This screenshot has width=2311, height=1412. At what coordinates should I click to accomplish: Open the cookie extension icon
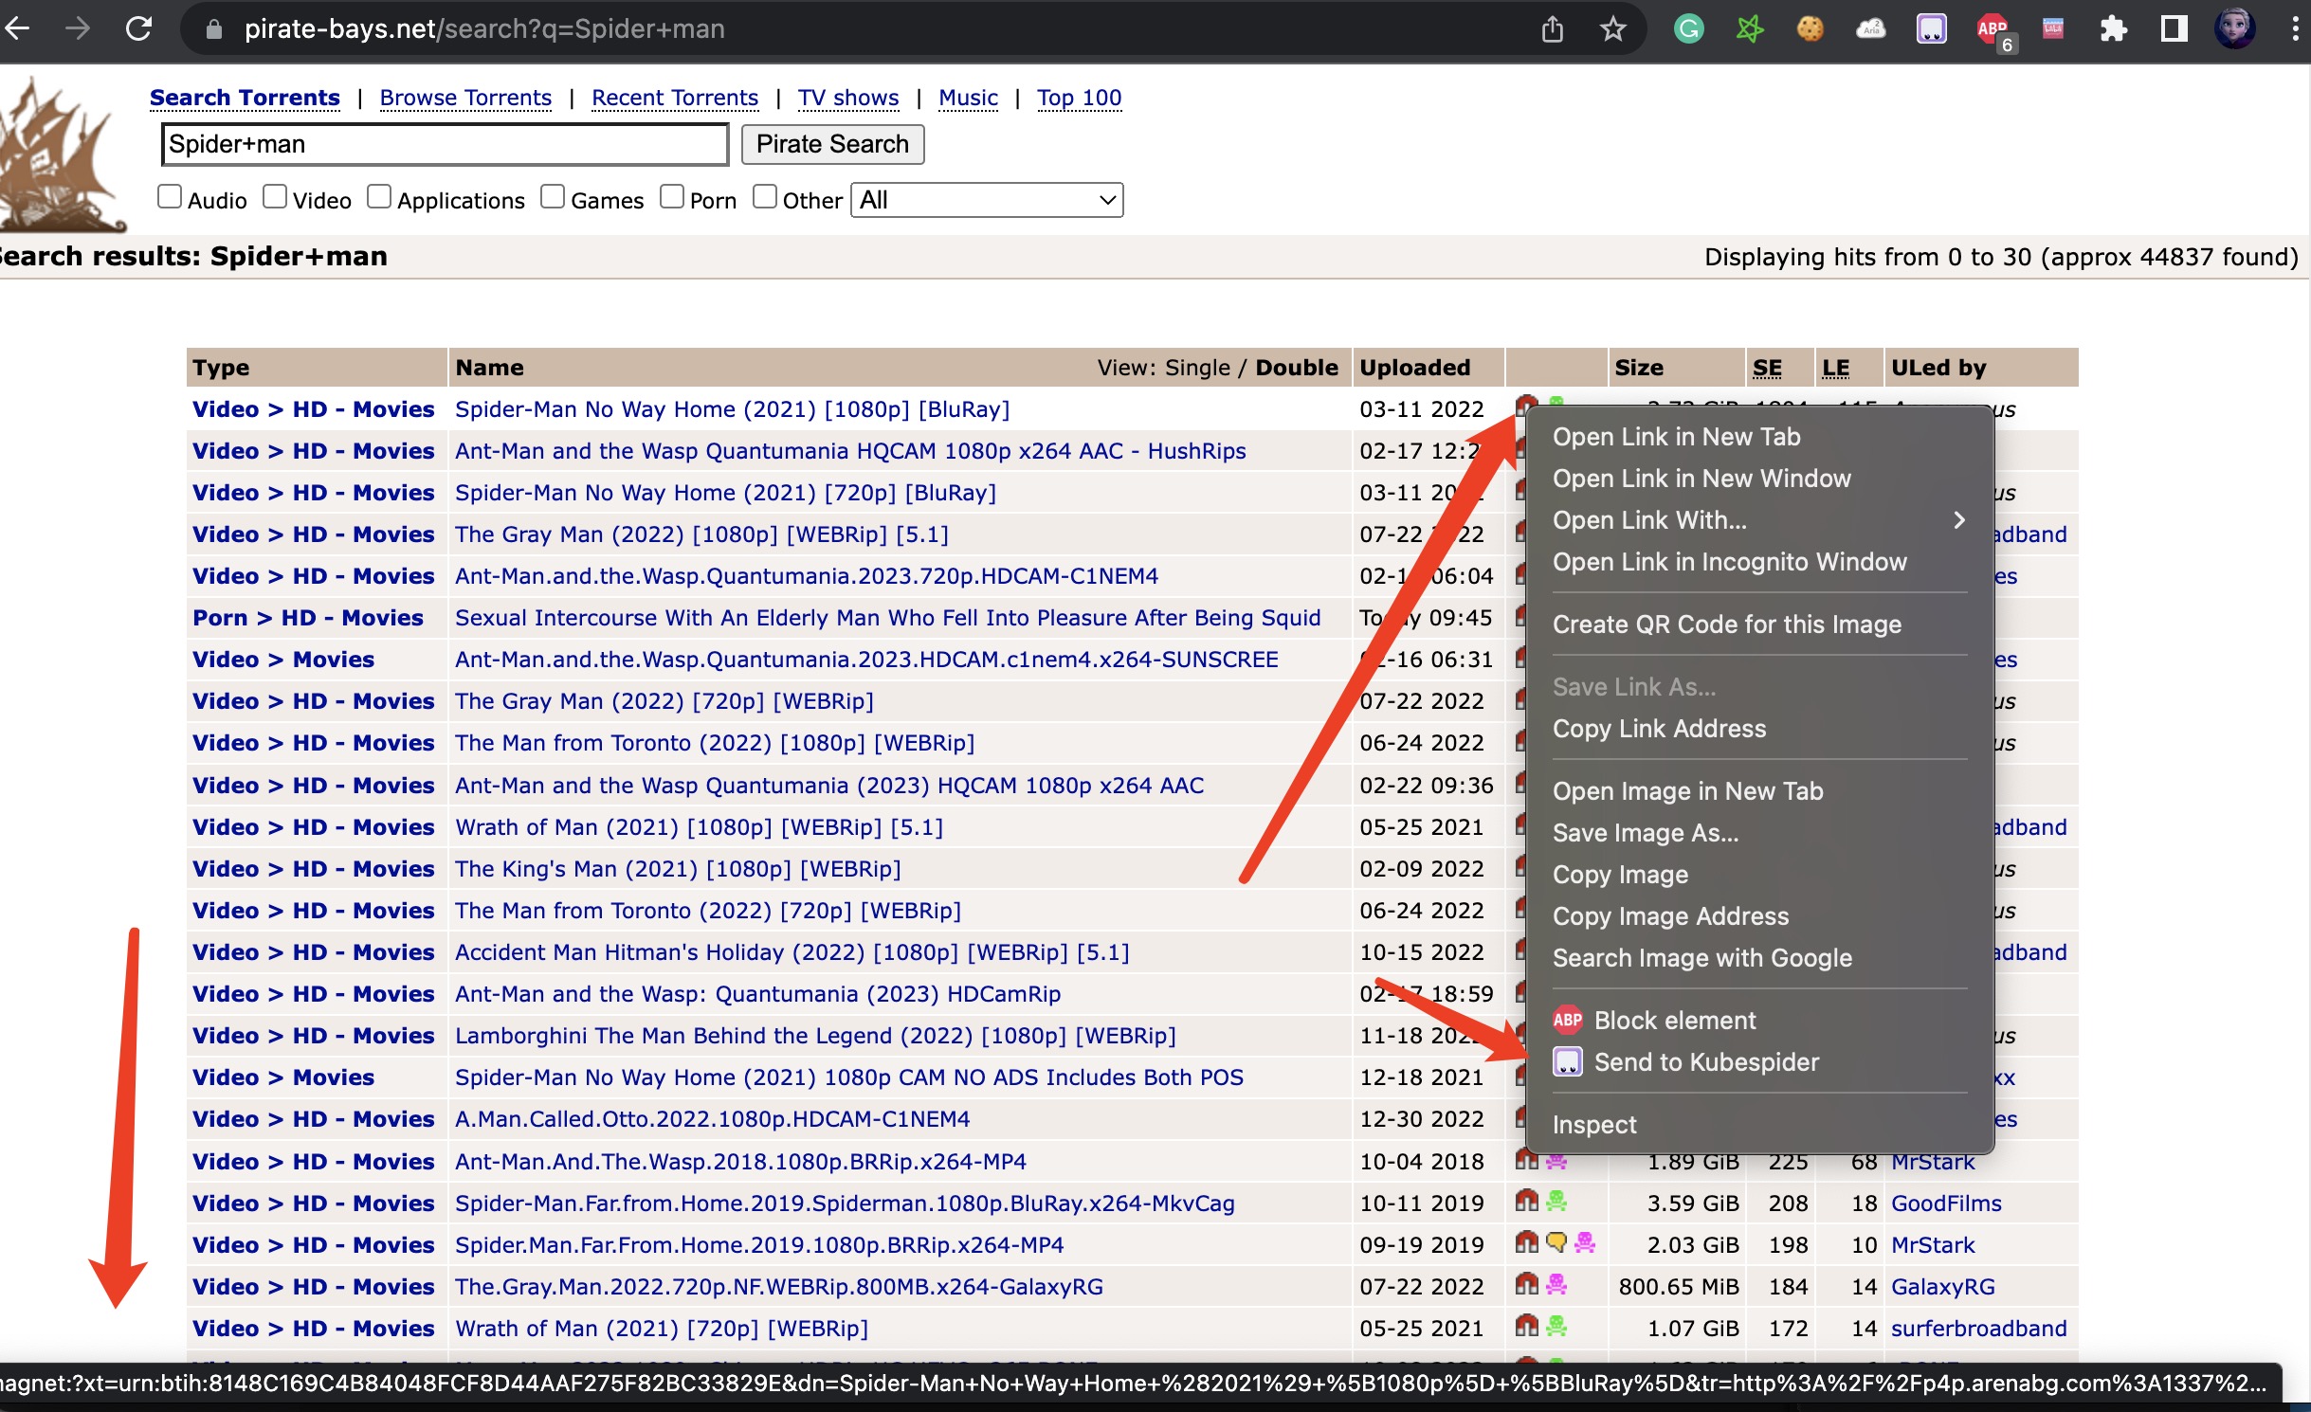click(1810, 29)
